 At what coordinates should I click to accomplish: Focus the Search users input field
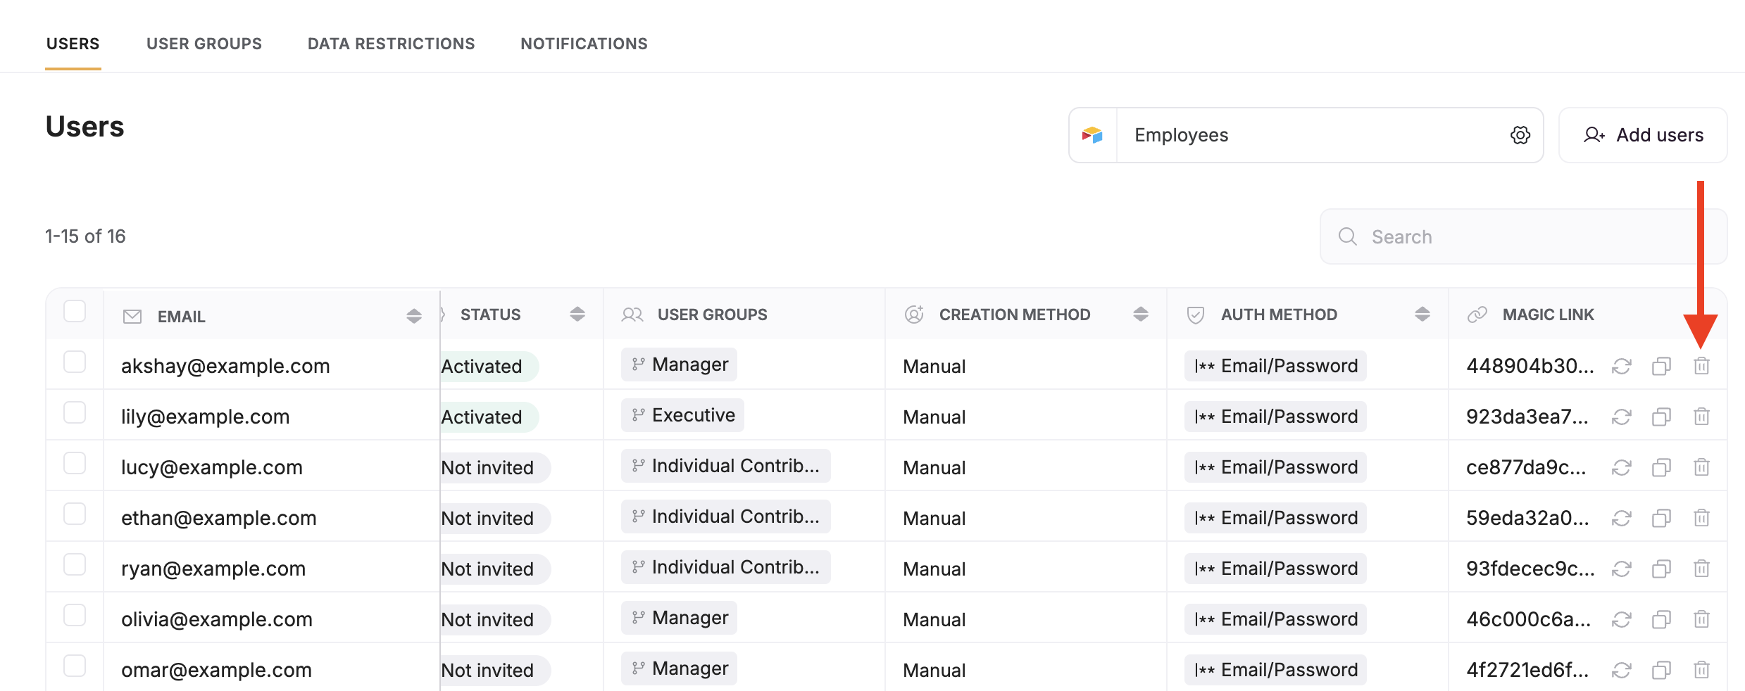click(1523, 236)
